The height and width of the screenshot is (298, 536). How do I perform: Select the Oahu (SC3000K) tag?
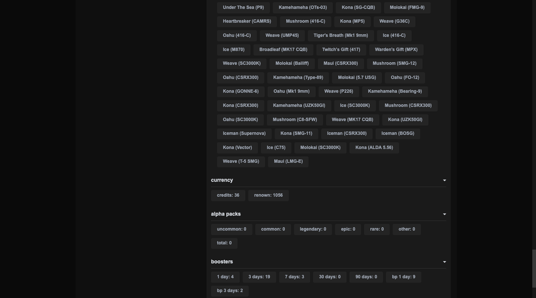click(240, 120)
